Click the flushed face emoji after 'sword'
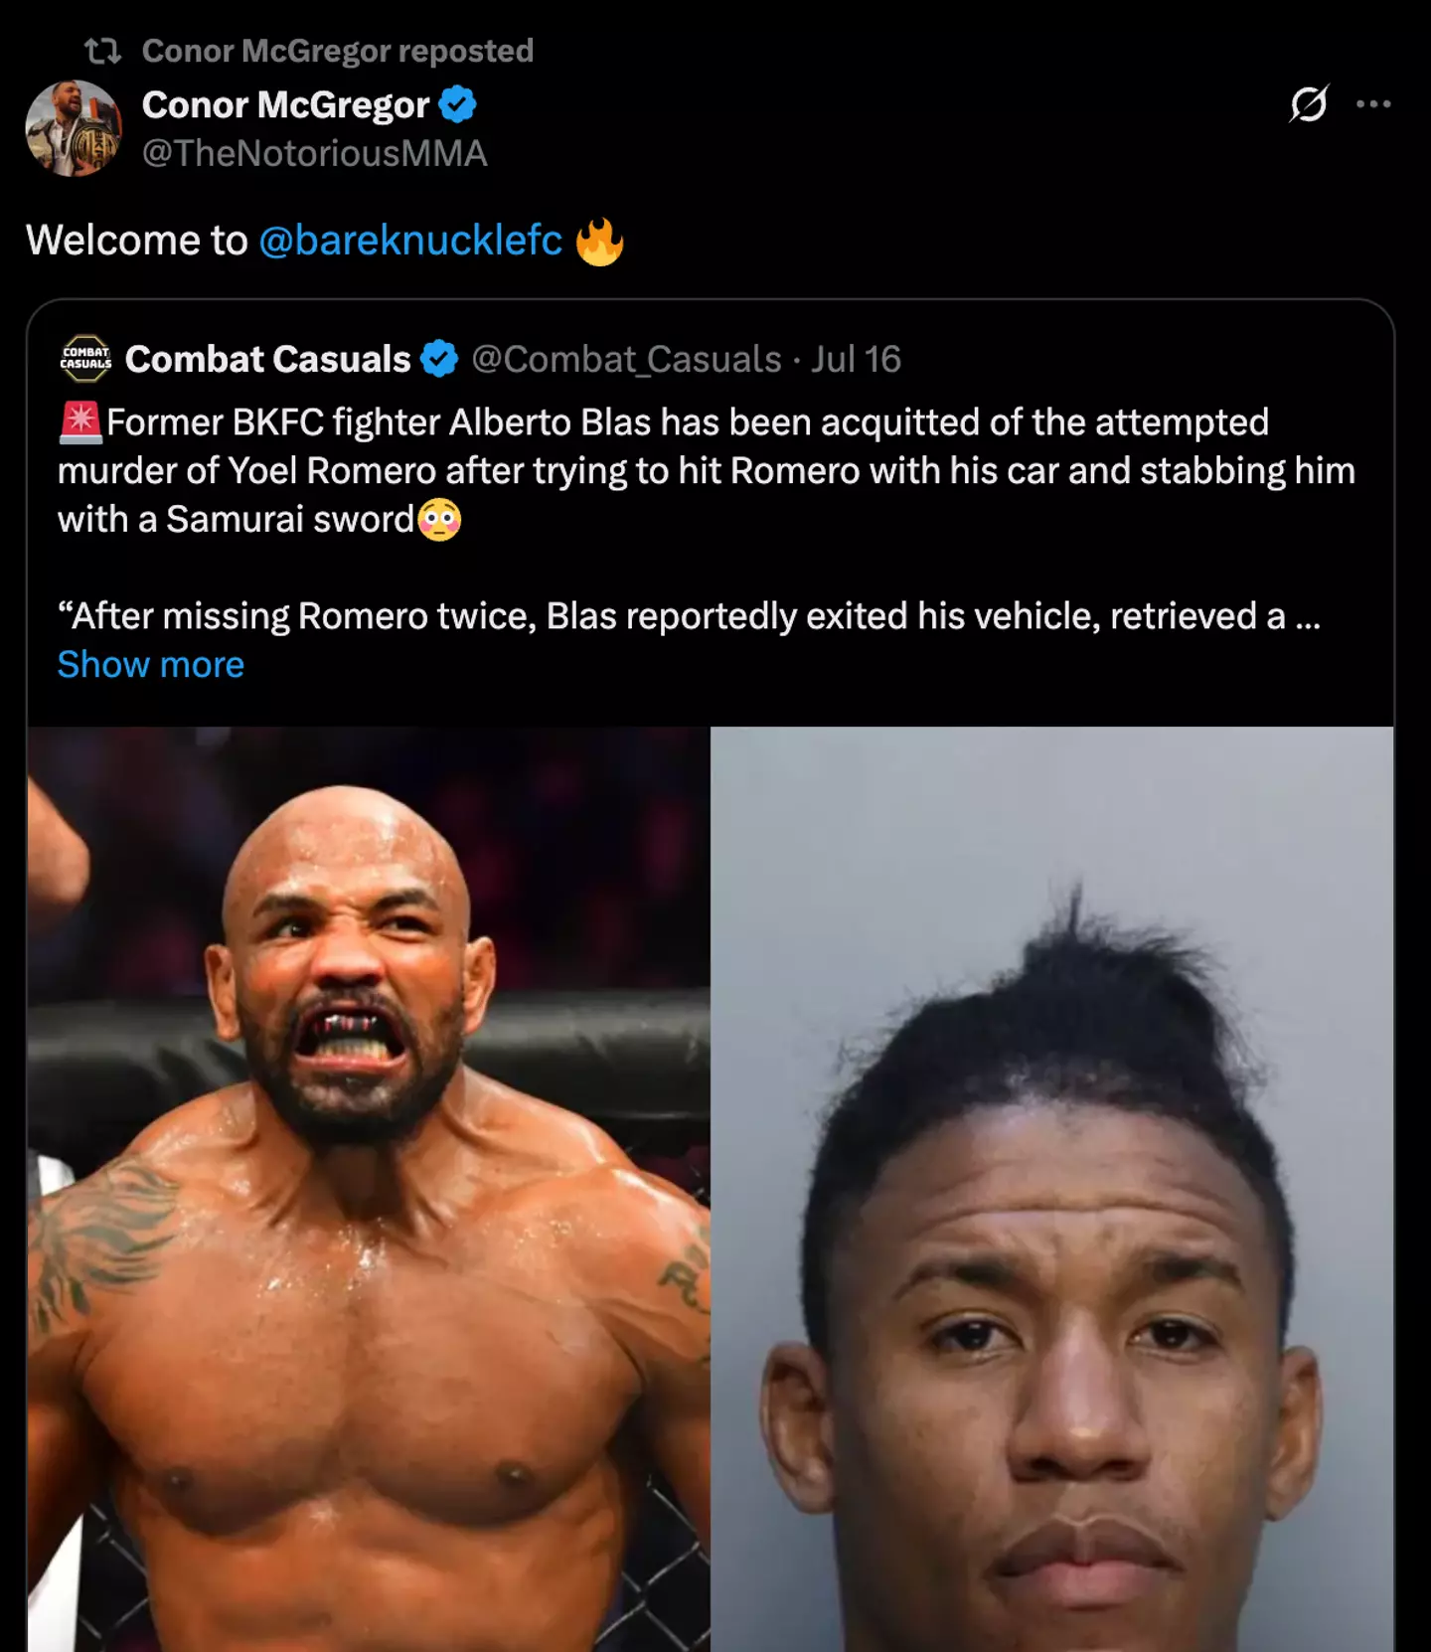The width and height of the screenshot is (1431, 1652). click(x=439, y=520)
